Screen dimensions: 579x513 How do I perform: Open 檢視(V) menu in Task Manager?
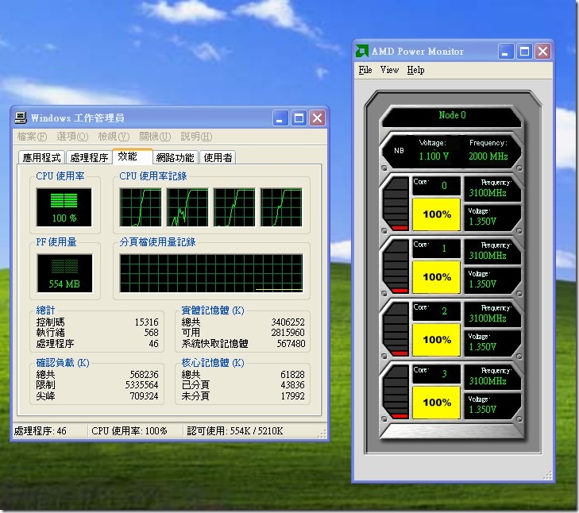tap(114, 137)
